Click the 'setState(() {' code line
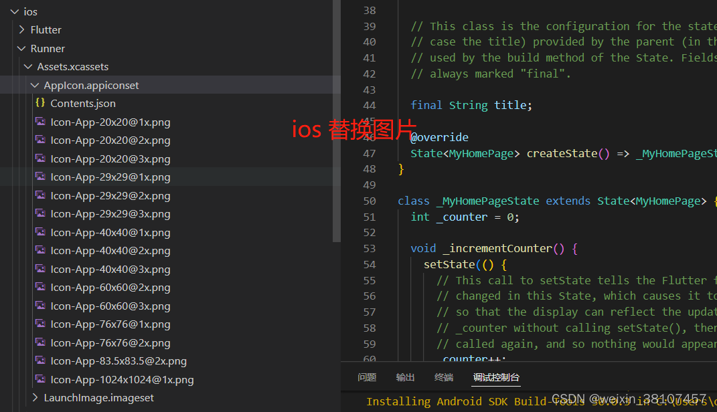Viewport: 717px width, 412px height. click(x=465, y=264)
